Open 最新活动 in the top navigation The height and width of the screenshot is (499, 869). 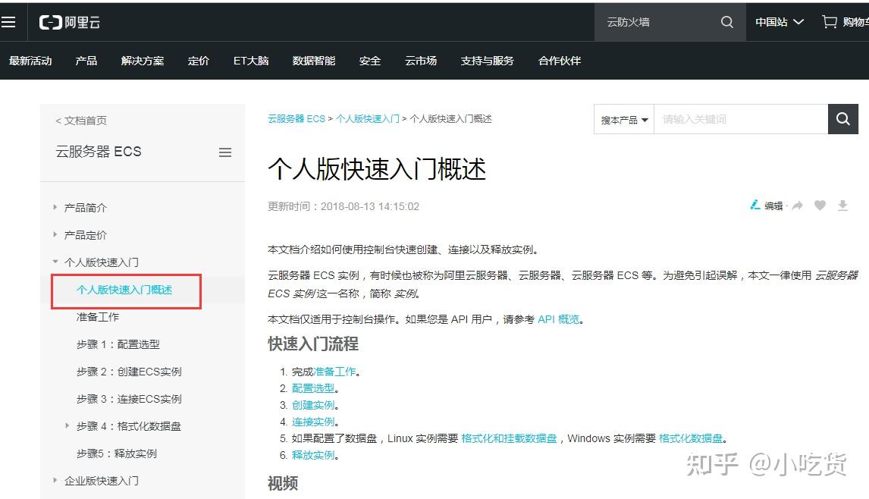pos(30,61)
